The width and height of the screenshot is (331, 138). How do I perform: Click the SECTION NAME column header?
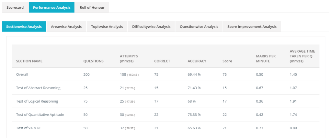[29, 61]
